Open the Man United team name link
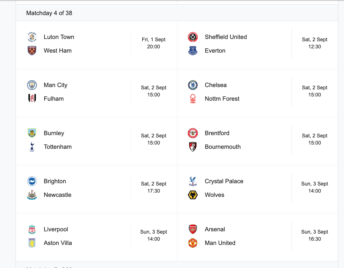This screenshot has height=268, width=344. [x=220, y=243]
